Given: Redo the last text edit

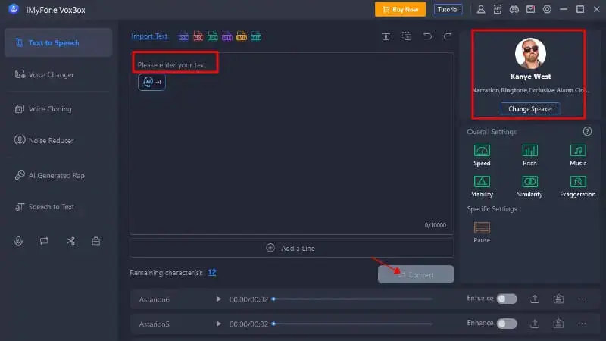Looking at the screenshot, I should (448, 36).
